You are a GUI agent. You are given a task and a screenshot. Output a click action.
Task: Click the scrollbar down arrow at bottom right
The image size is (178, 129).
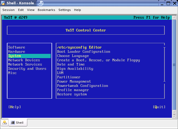174,116
